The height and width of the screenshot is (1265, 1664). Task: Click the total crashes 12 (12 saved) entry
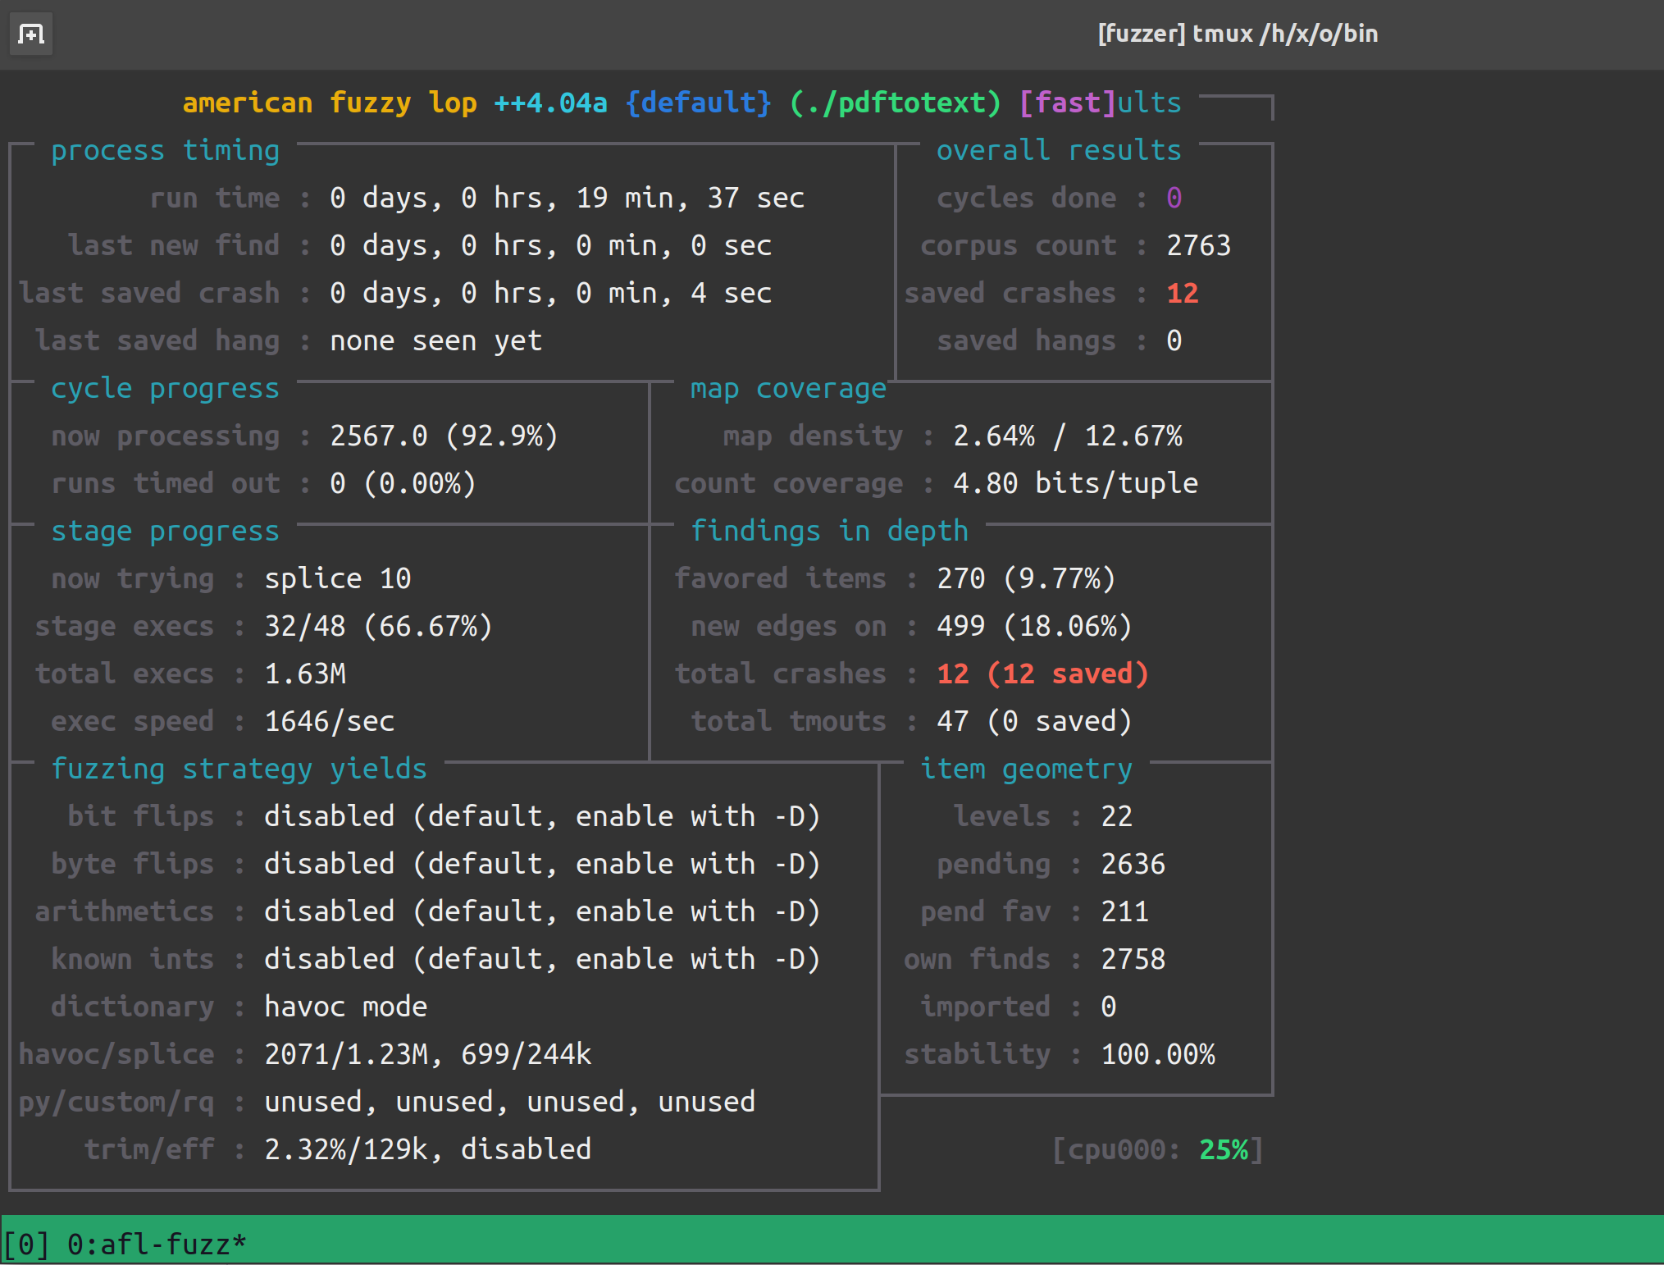1042,673
